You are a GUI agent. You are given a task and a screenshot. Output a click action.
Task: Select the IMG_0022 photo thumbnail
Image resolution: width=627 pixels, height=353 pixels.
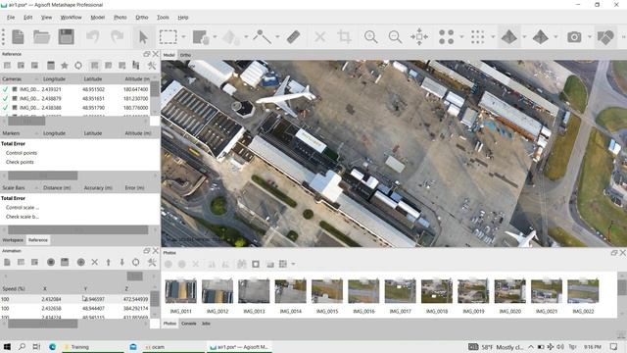(x=583, y=291)
